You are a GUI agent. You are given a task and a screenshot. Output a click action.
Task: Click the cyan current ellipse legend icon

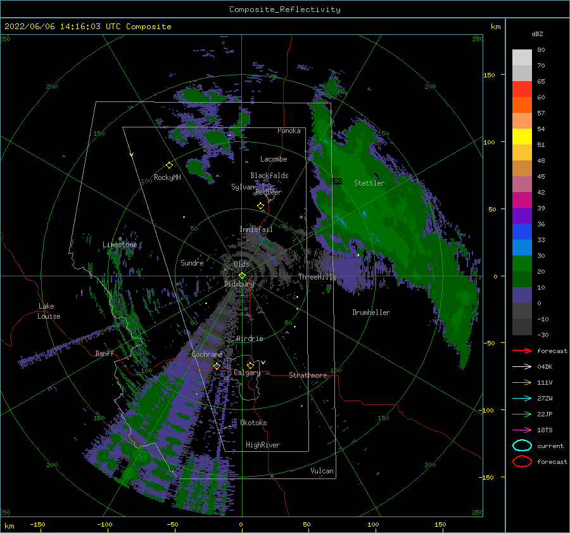pos(522,446)
